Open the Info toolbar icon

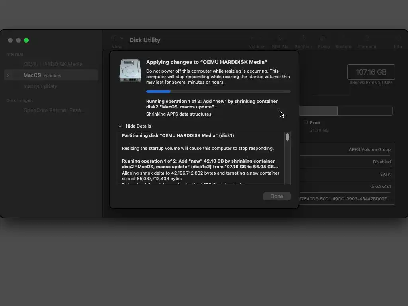pos(398,38)
